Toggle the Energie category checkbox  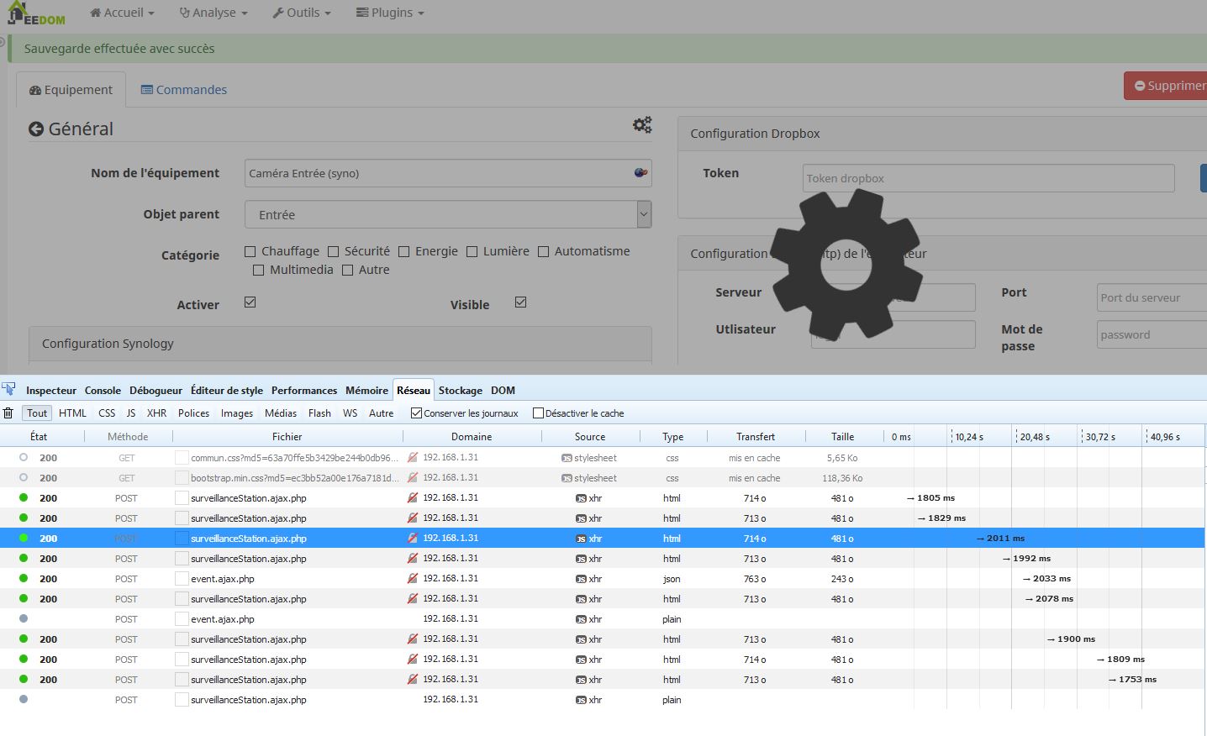[403, 251]
